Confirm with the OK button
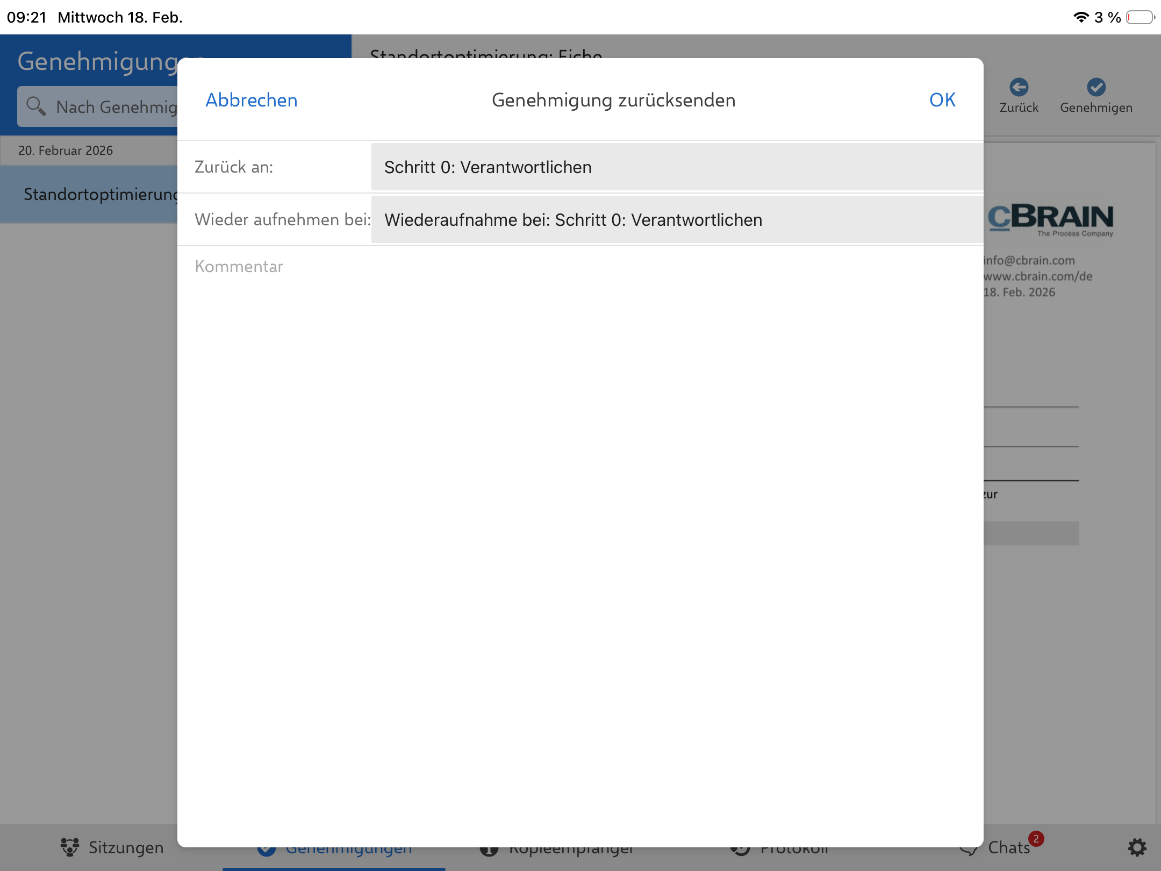The width and height of the screenshot is (1161, 871). 942,100
